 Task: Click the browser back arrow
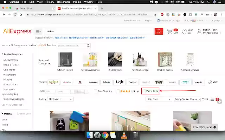pyautogui.click(x=4, y=15)
